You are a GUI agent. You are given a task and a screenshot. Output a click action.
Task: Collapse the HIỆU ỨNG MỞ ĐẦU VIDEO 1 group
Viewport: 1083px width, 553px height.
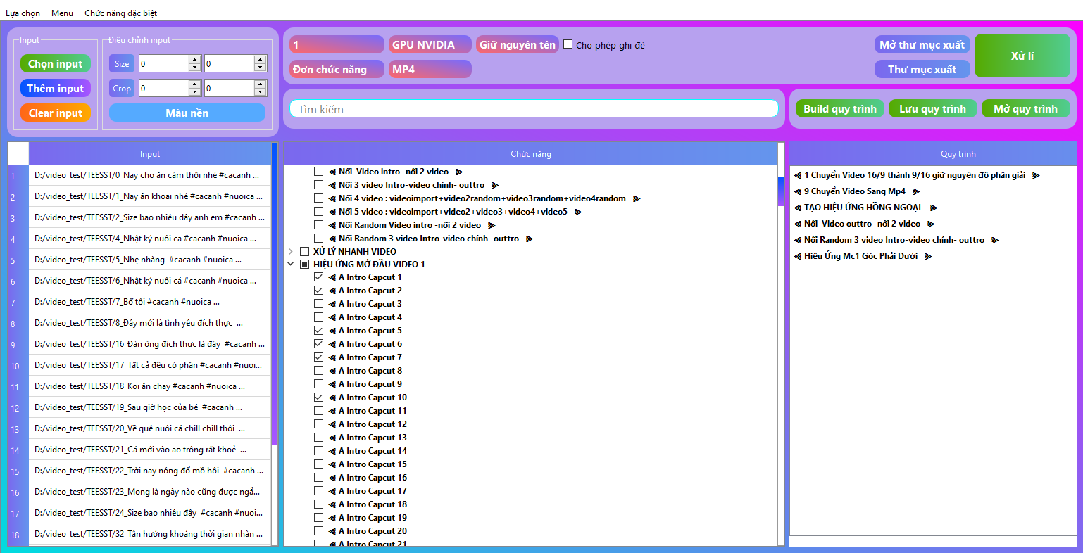pyautogui.click(x=291, y=265)
